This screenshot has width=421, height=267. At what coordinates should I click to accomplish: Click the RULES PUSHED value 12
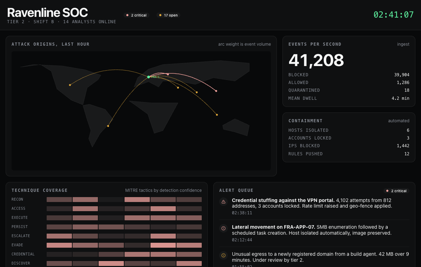[x=407, y=154]
